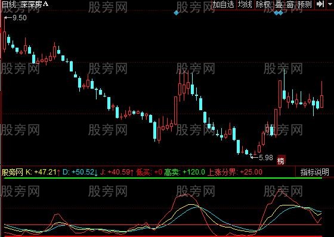334x237 pixels.
Task: Click the 9.50 high price marker
Action: [x=16, y=18]
